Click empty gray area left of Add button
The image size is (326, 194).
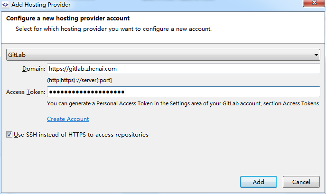[x=142, y=182]
